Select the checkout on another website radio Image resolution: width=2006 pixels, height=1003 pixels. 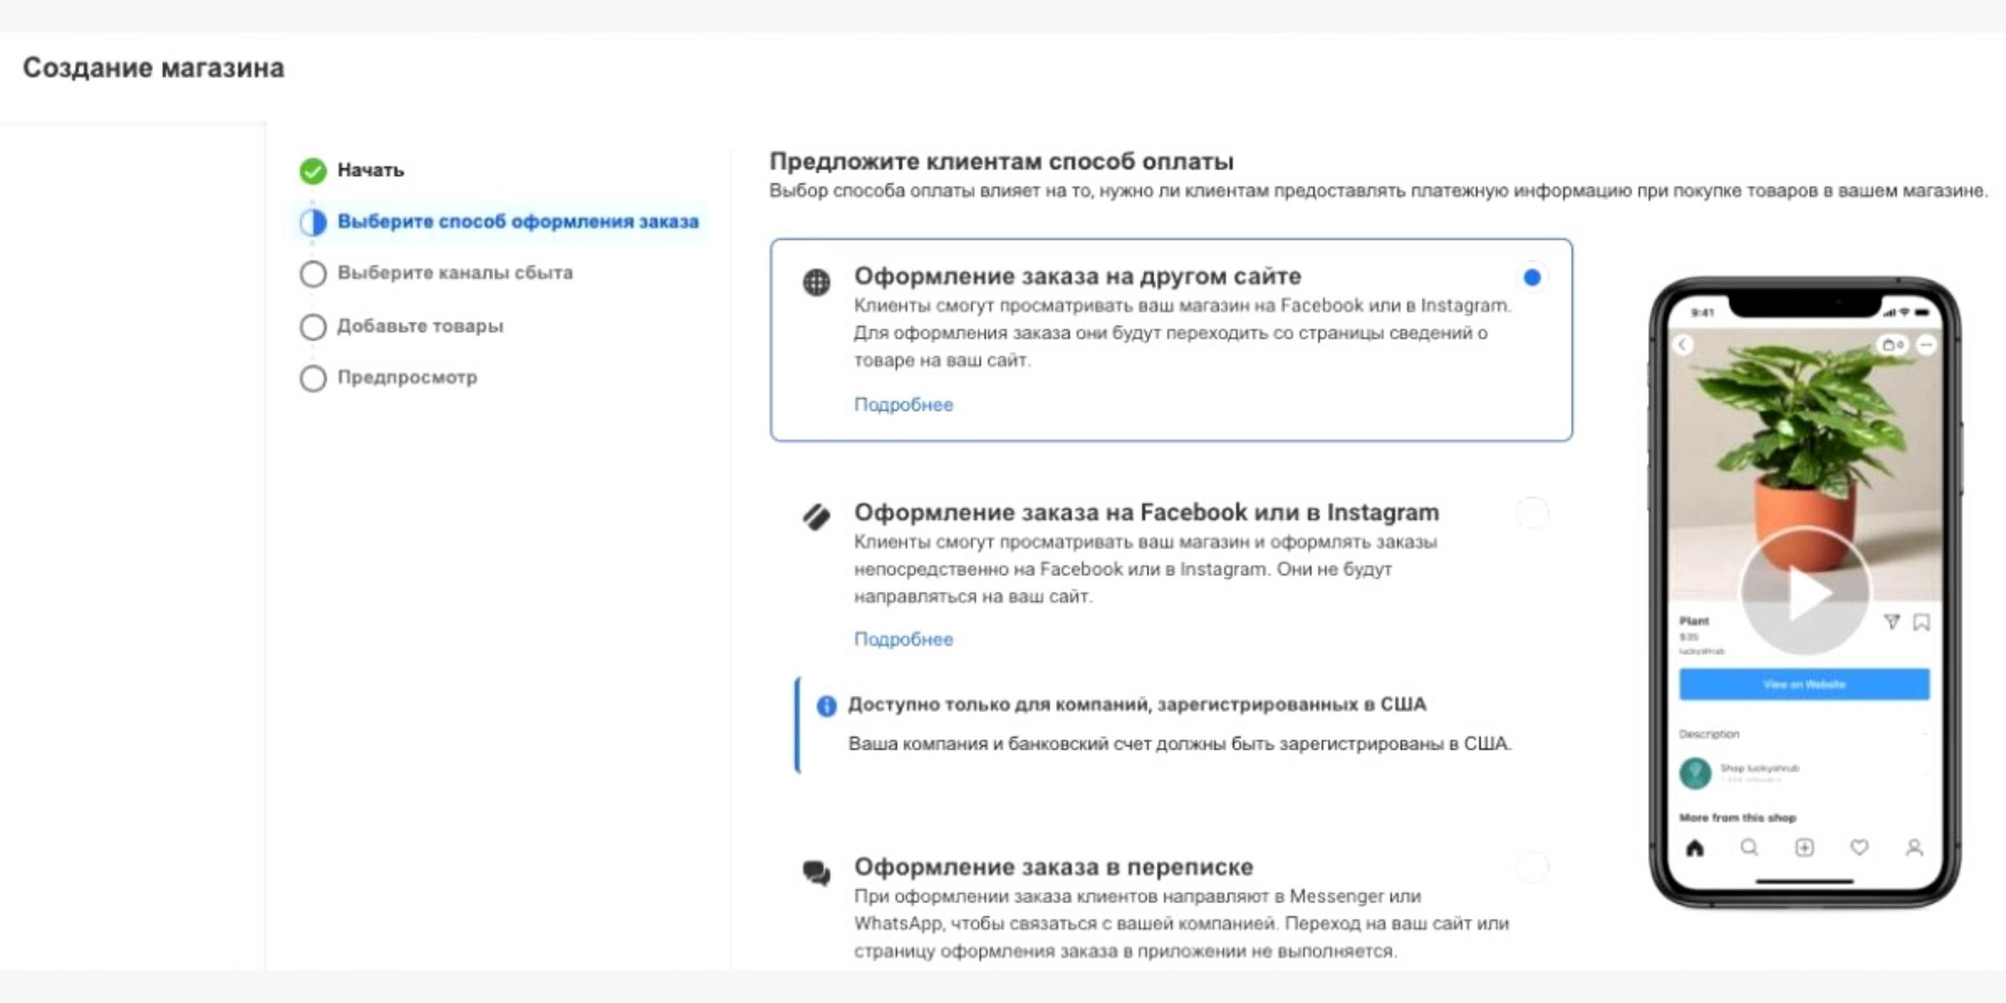click(x=1532, y=277)
